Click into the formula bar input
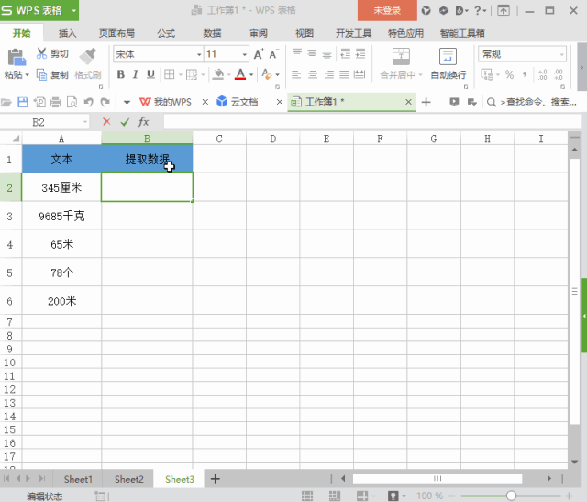The width and height of the screenshot is (587, 502). click(372, 122)
